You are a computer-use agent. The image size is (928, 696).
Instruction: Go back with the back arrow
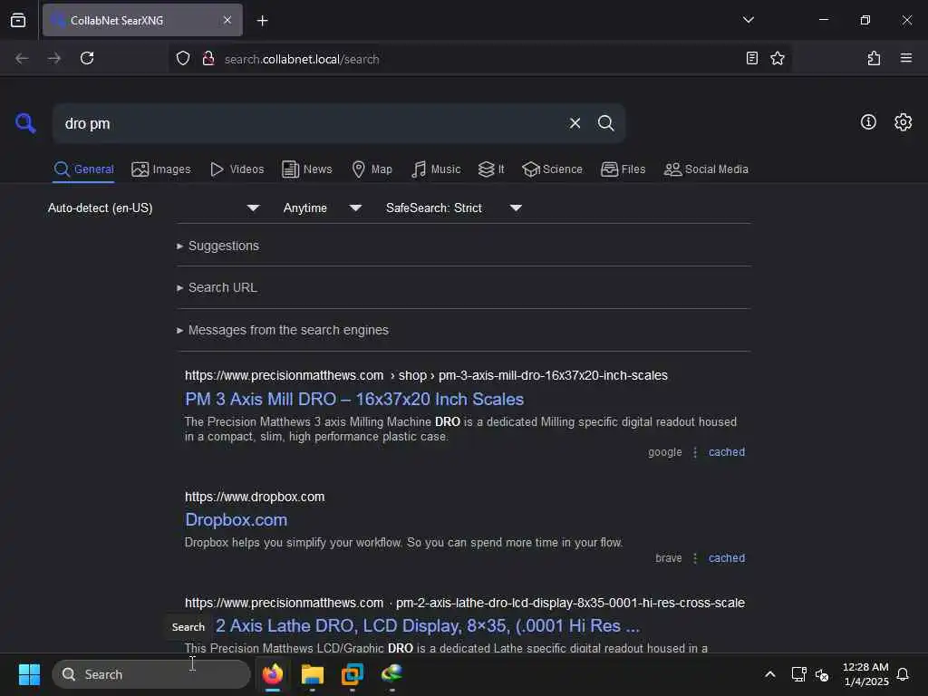tap(22, 58)
